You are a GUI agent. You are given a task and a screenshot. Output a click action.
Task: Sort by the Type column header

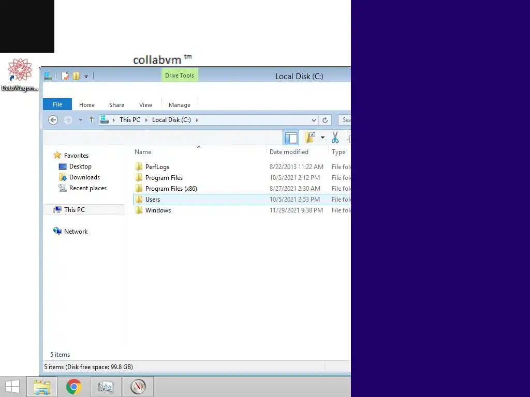pyautogui.click(x=340, y=152)
